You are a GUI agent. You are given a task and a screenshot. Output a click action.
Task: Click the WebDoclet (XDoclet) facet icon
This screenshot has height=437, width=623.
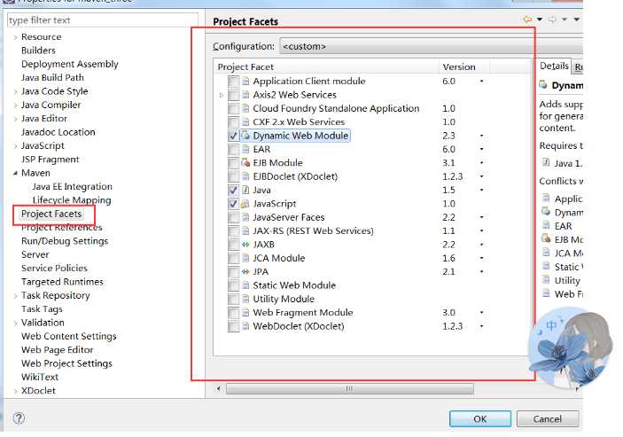(245, 326)
